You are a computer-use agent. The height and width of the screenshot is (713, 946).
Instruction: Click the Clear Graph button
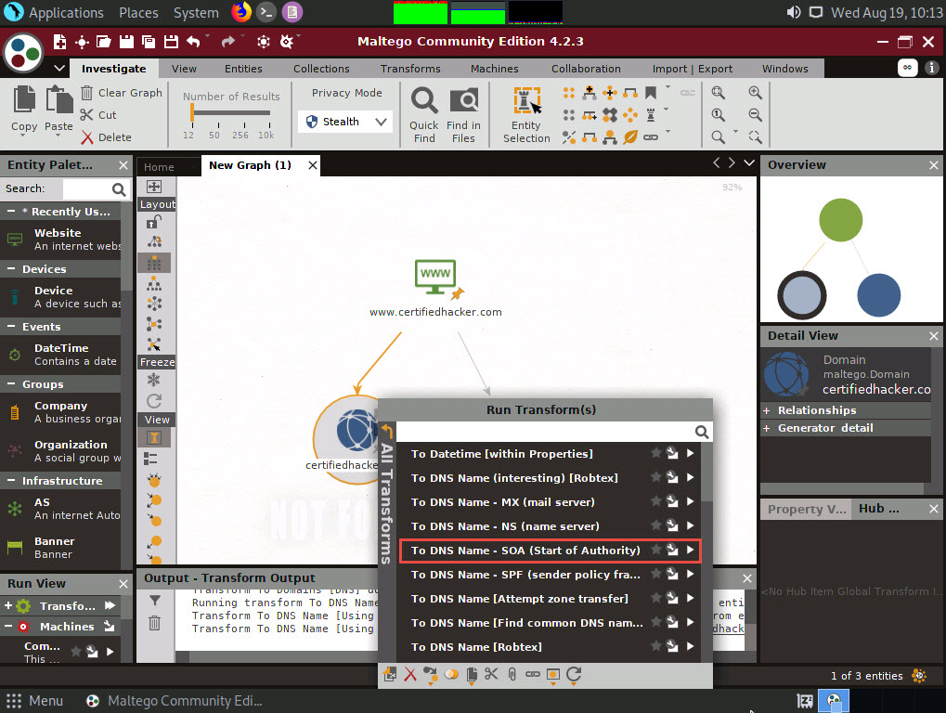tap(122, 93)
